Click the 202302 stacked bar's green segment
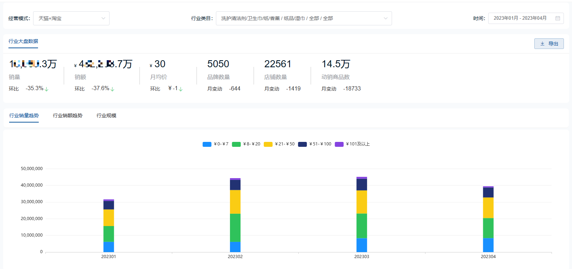This screenshot has height=269, width=572. pyautogui.click(x=235, y=228)
